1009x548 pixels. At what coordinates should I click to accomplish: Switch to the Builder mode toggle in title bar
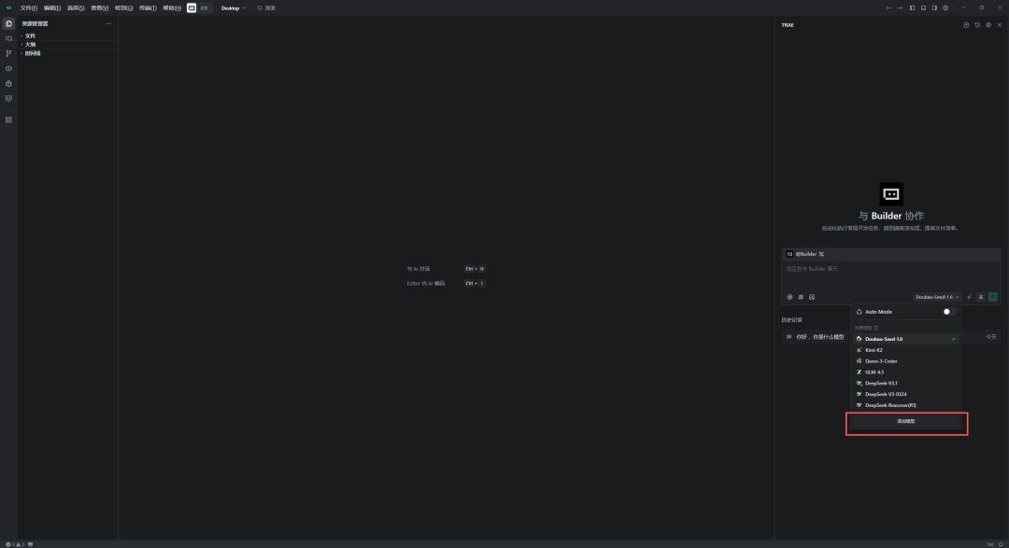tap(192, 7)
